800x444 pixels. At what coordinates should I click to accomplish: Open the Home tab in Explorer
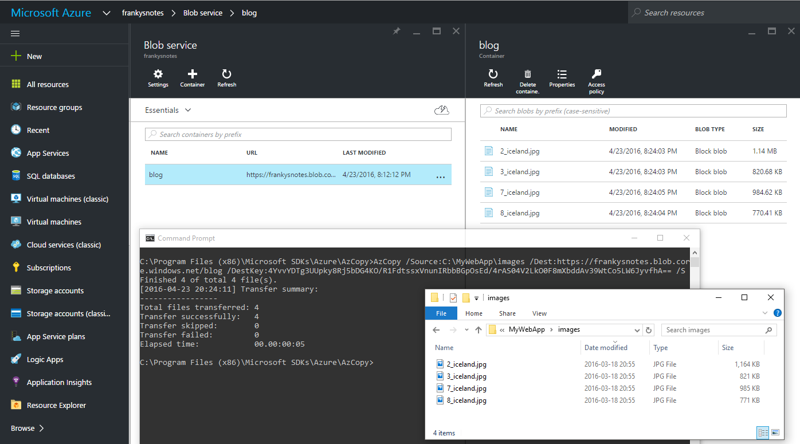(474, 313)
